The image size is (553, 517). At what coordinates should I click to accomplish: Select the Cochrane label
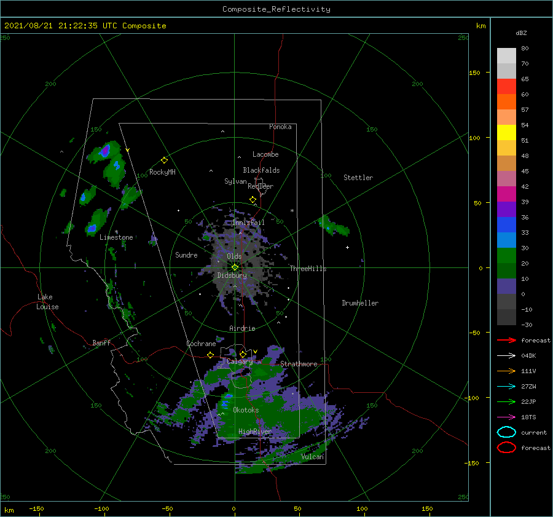201,344
